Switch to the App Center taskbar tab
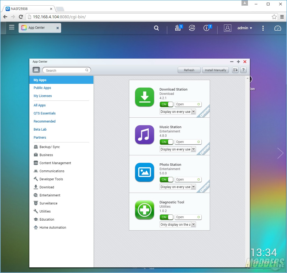Image resolution: width=287 pixels, height=273 pixels. [x=40, y=28]
